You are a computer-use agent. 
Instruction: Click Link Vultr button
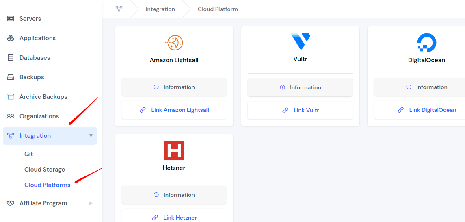tap(301, 111)
